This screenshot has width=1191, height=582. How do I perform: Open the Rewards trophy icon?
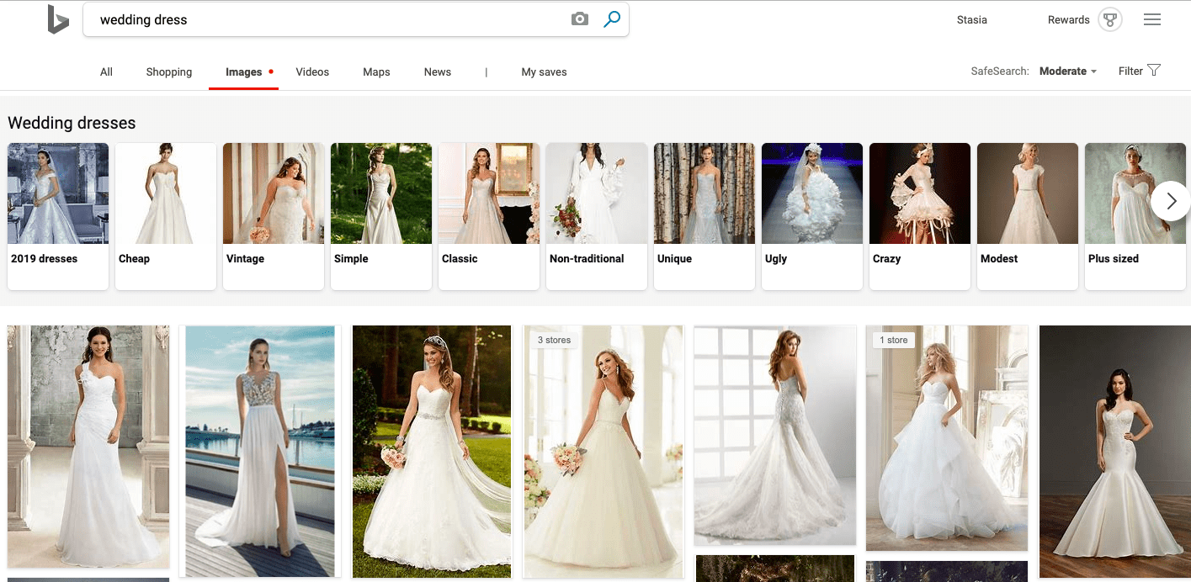[1110, 19]
